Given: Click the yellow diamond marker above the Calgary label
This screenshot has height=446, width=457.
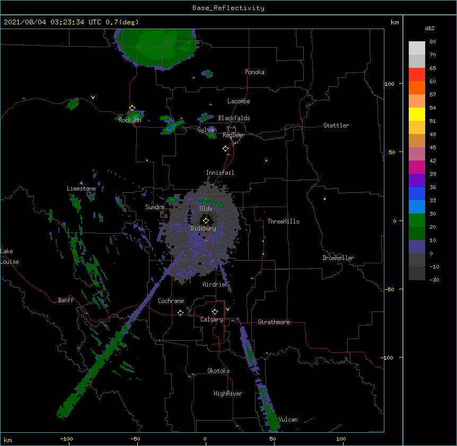Looking at the screenshot, I should coord(215,312).
